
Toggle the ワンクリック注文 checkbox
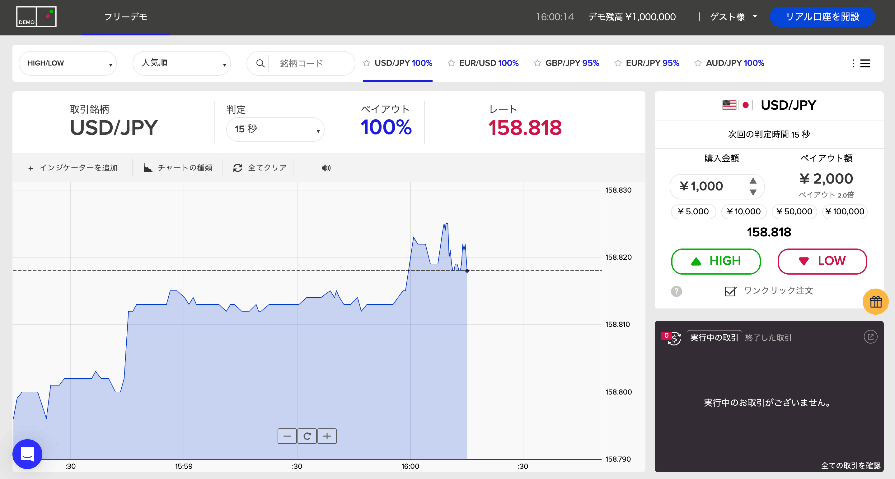coord(730,291)
